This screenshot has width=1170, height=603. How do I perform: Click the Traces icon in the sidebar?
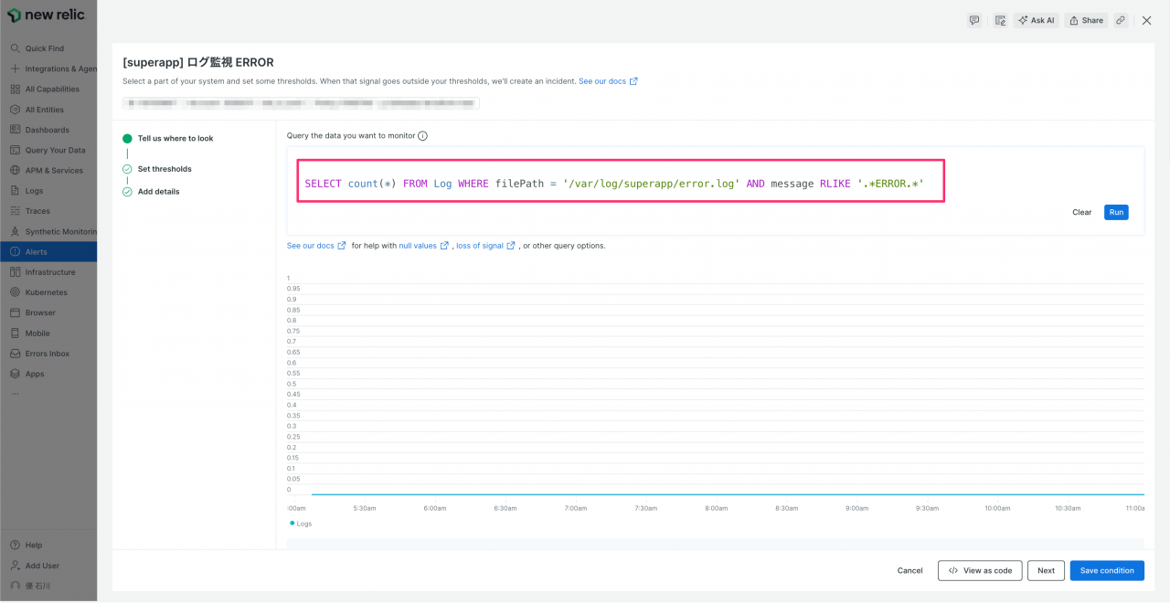coord(16,211)
